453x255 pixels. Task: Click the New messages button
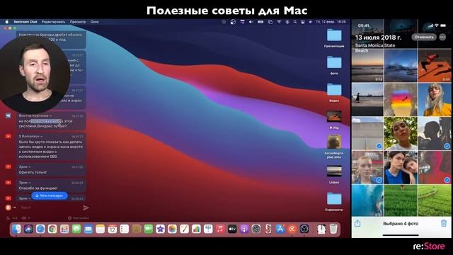[50, 195]
